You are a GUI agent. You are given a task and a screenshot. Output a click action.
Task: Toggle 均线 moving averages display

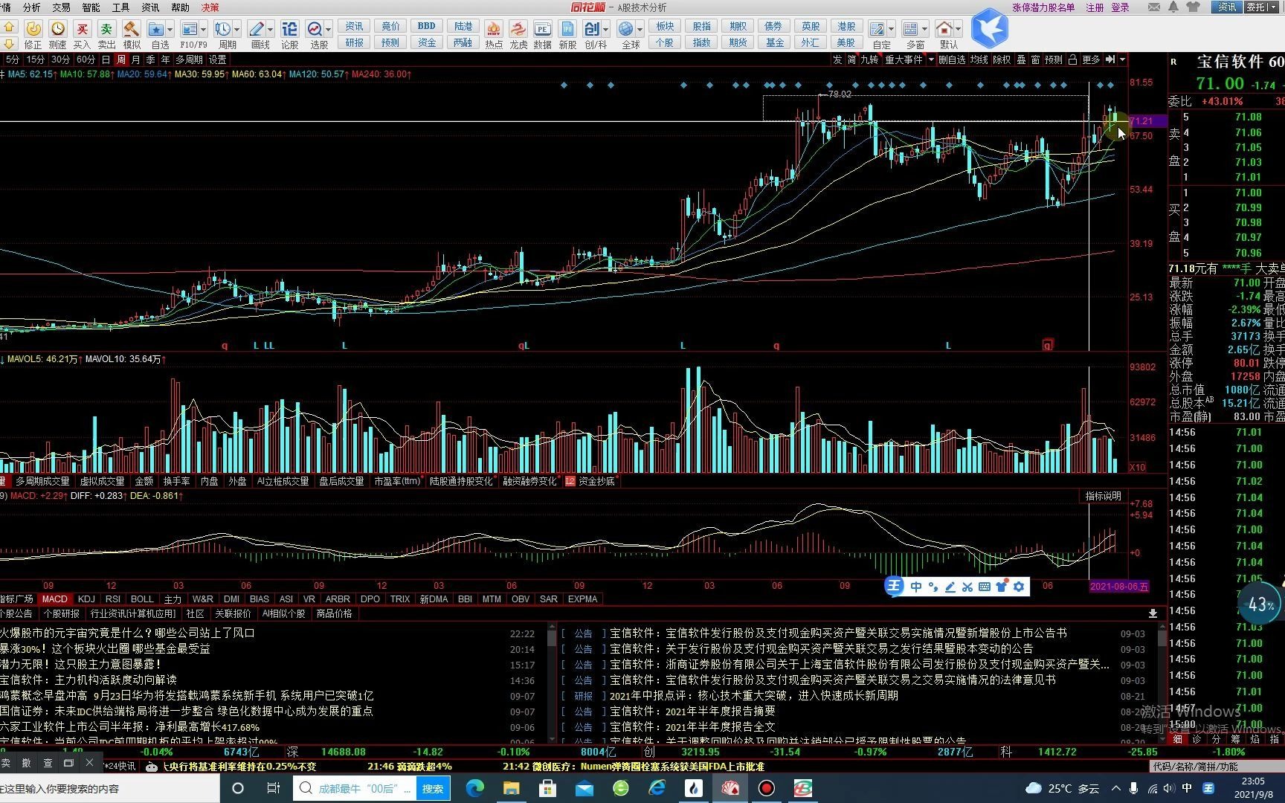[979, 59]
